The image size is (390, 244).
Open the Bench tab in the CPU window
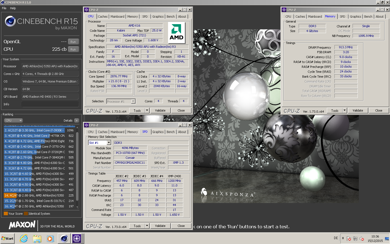click(x=171, y=17)
